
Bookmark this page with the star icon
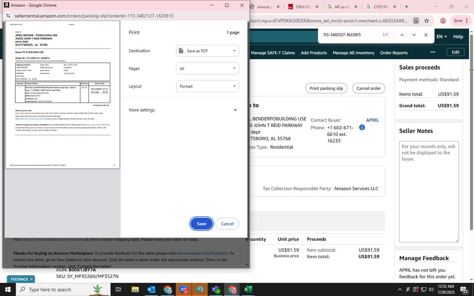tap(427, 21)
